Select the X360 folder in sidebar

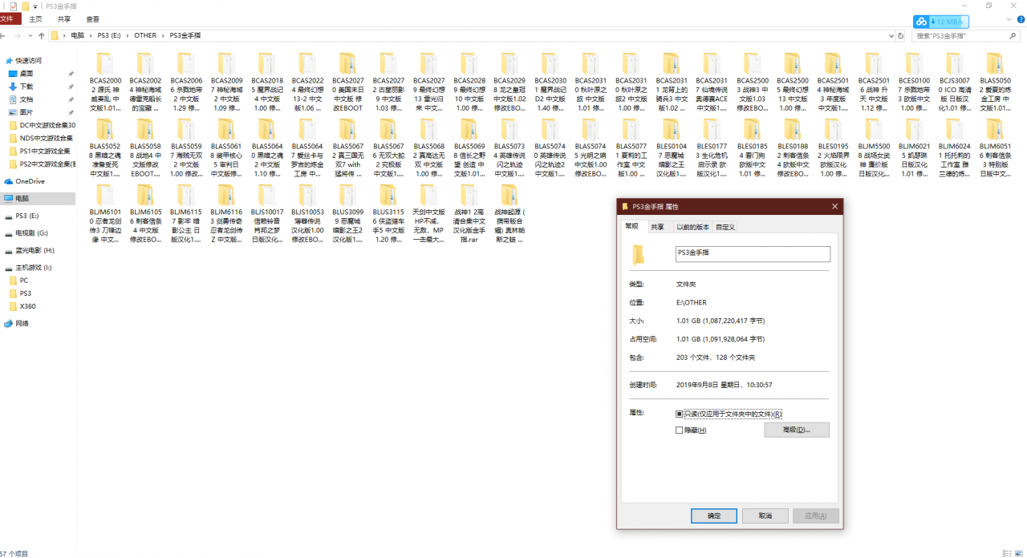coord(27,306)
